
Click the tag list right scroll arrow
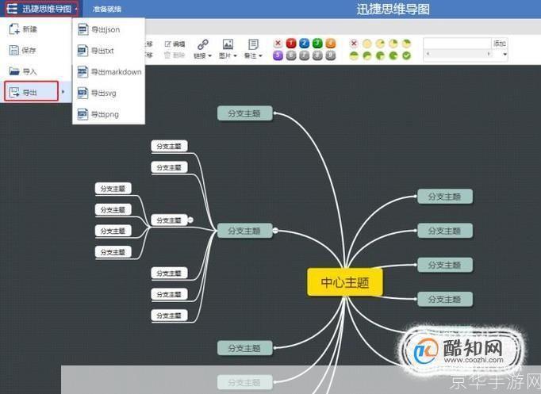[x=488, y=54]
